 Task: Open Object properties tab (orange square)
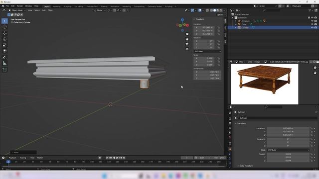pos(230,149)
